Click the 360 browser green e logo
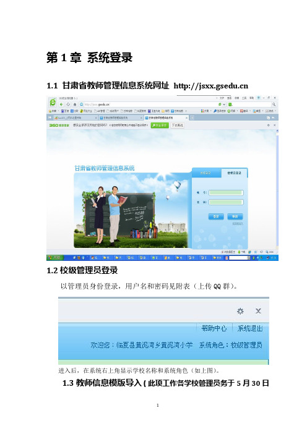307x434 pixels. 53,103
